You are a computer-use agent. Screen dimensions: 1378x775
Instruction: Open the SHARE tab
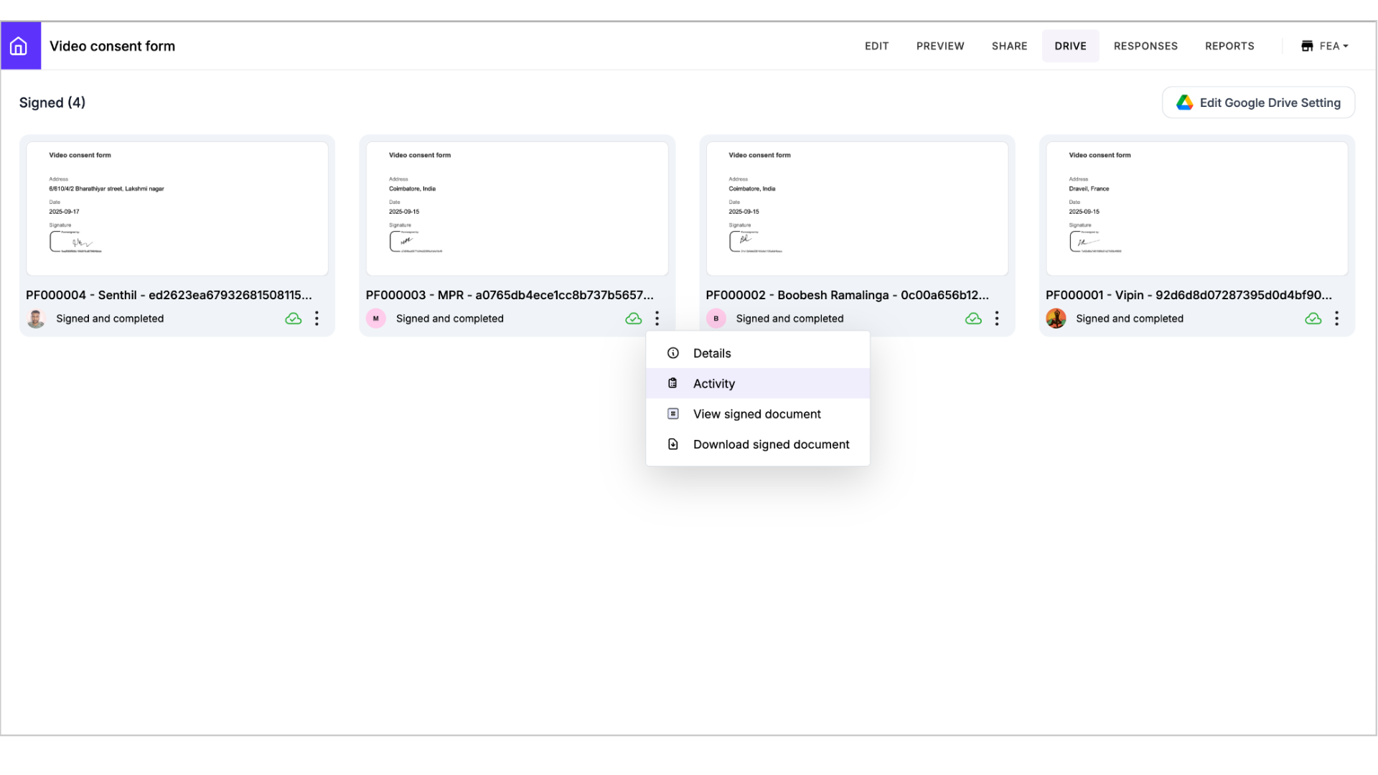1009,46
